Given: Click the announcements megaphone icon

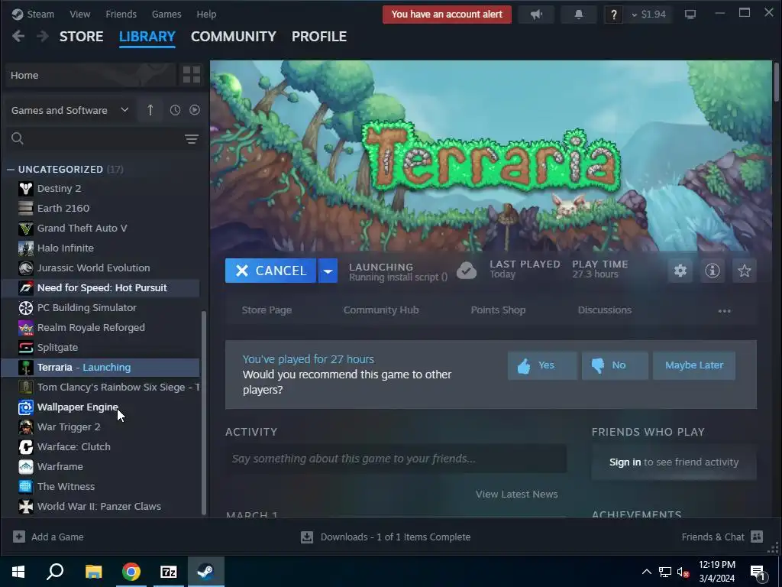Looking at the screenshot, I should 537,15.
